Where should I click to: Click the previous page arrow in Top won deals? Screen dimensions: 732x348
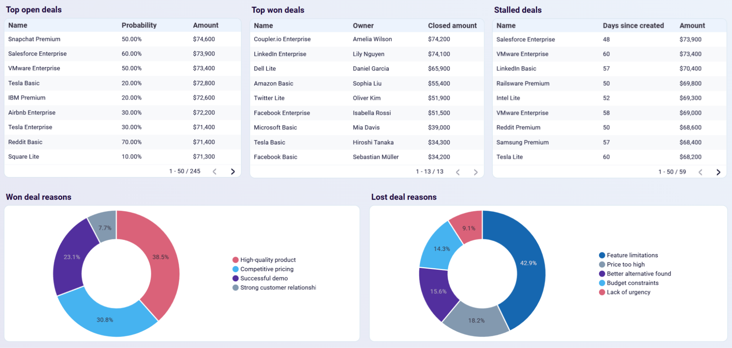(x=457, y=171)
